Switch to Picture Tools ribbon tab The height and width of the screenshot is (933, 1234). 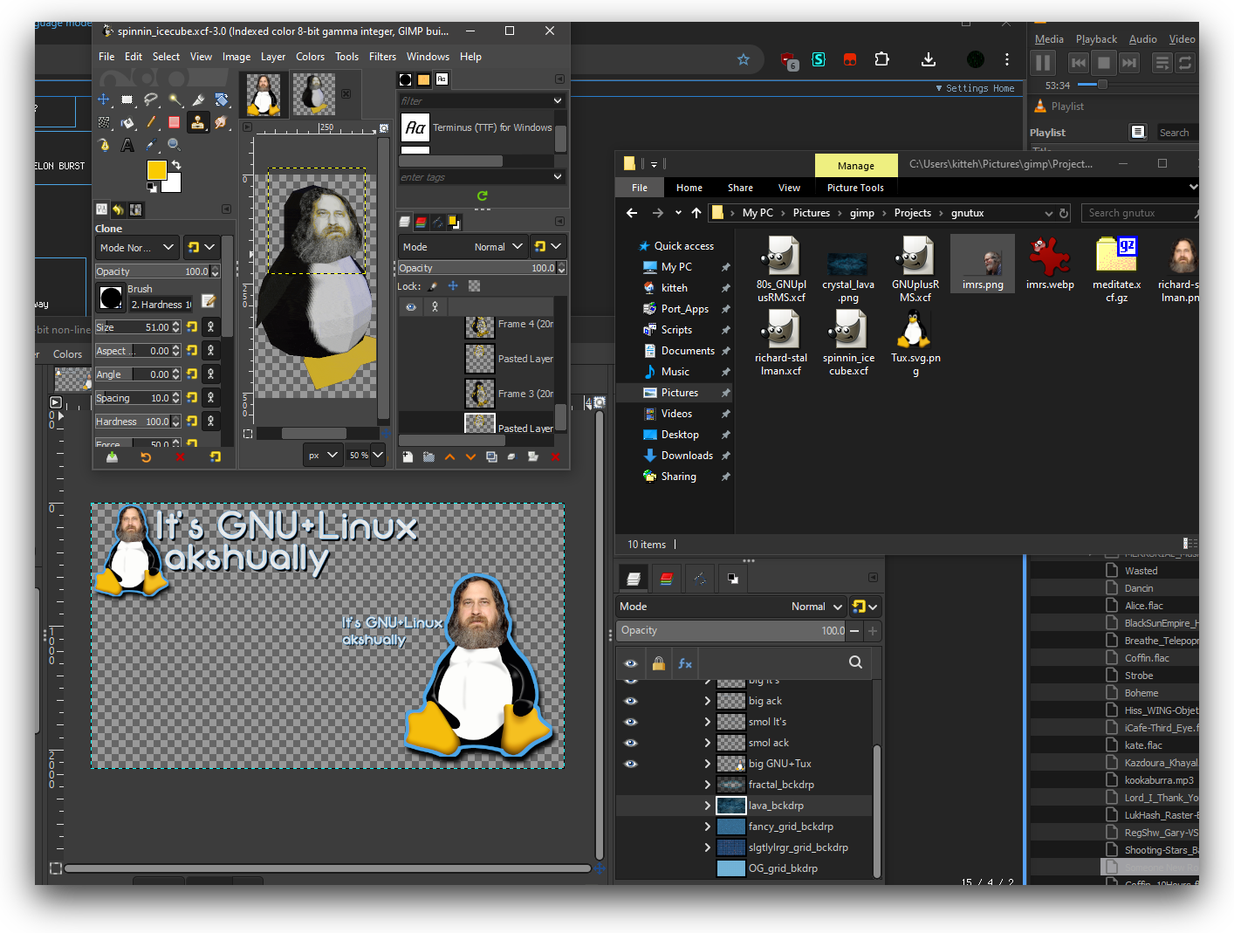[854, 188]
